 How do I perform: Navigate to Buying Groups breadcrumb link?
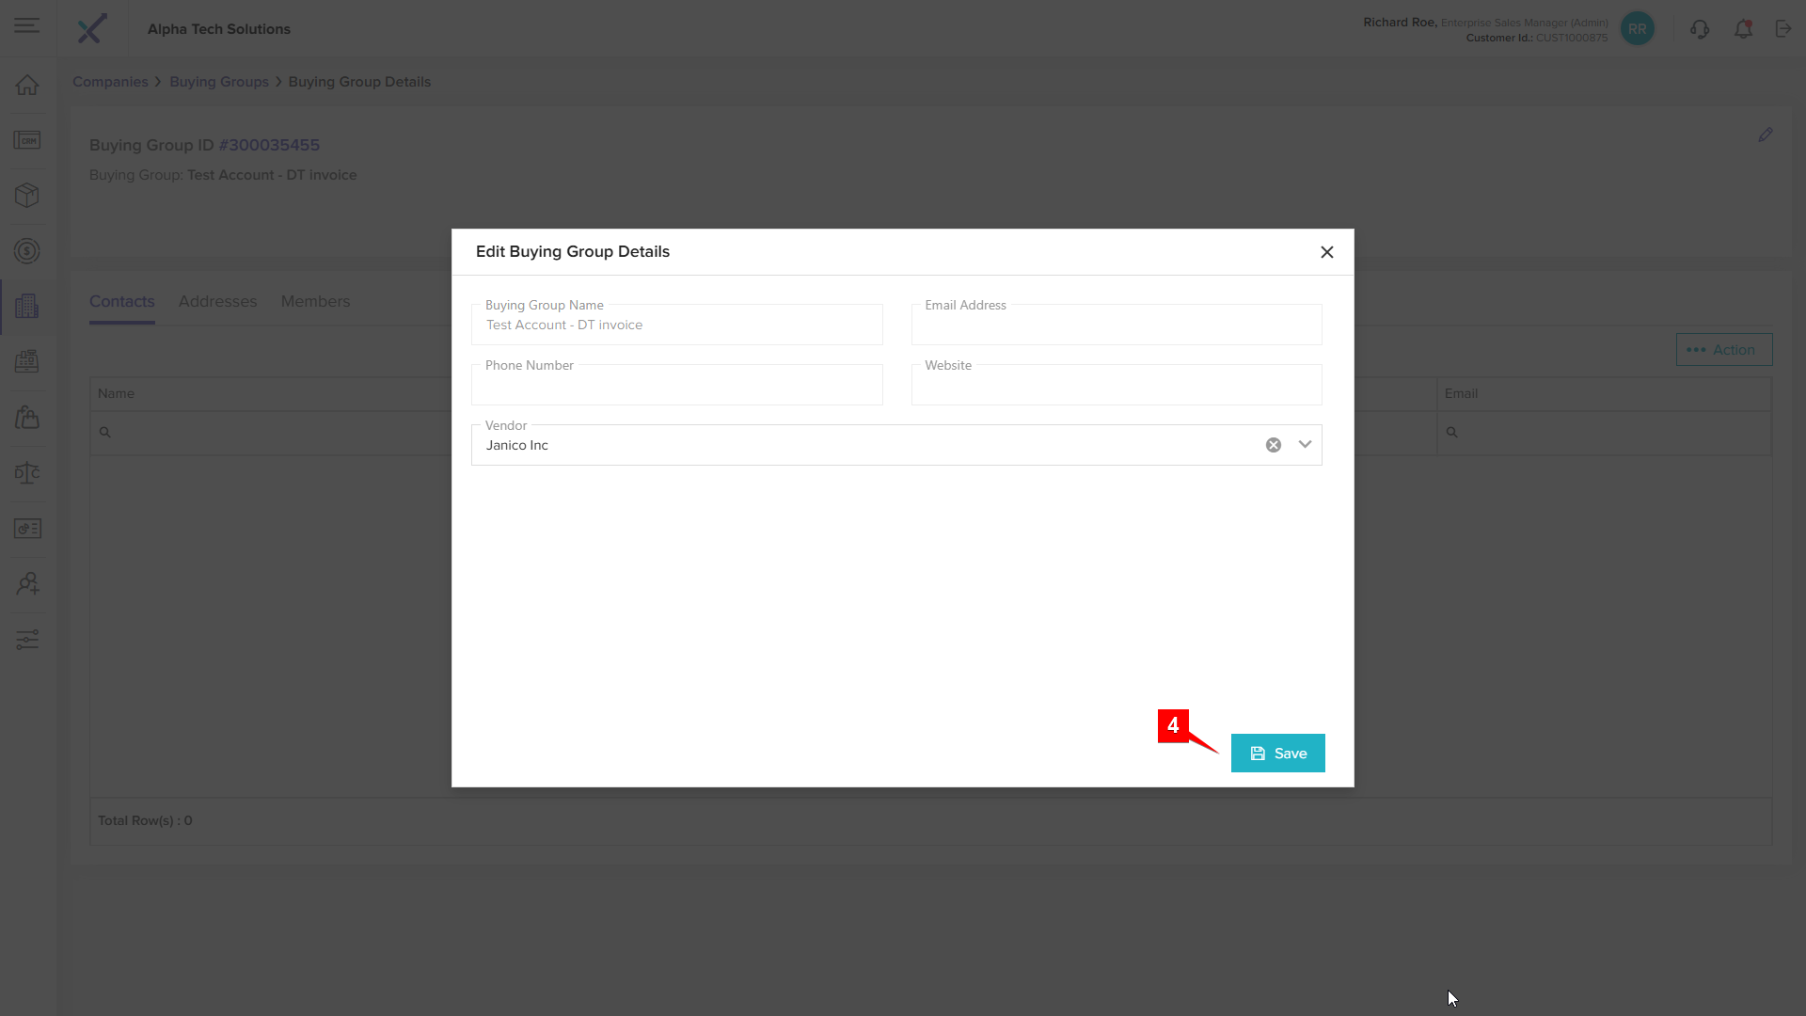point(218,82)
